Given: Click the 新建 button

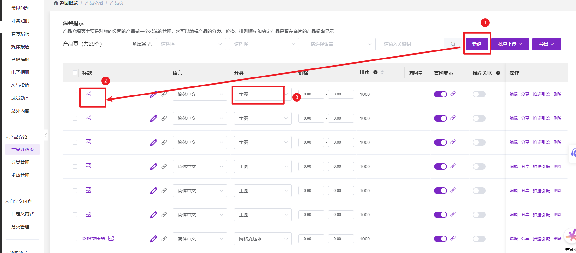Looking at the screenshot, I should pos(477,44).
